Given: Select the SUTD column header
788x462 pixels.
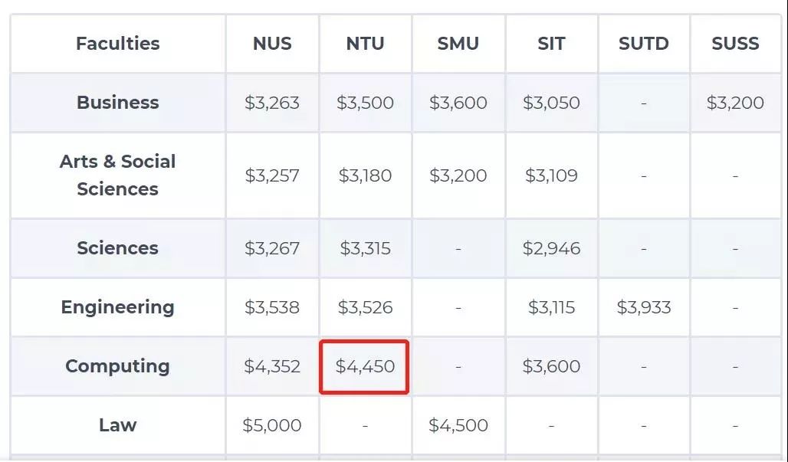Looking at the screenshot, I should click(644, 44).
